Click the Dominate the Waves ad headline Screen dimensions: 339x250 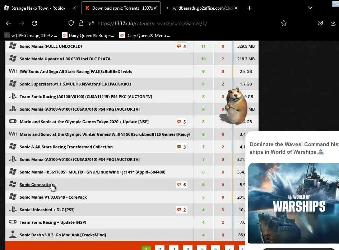[294, 148]
